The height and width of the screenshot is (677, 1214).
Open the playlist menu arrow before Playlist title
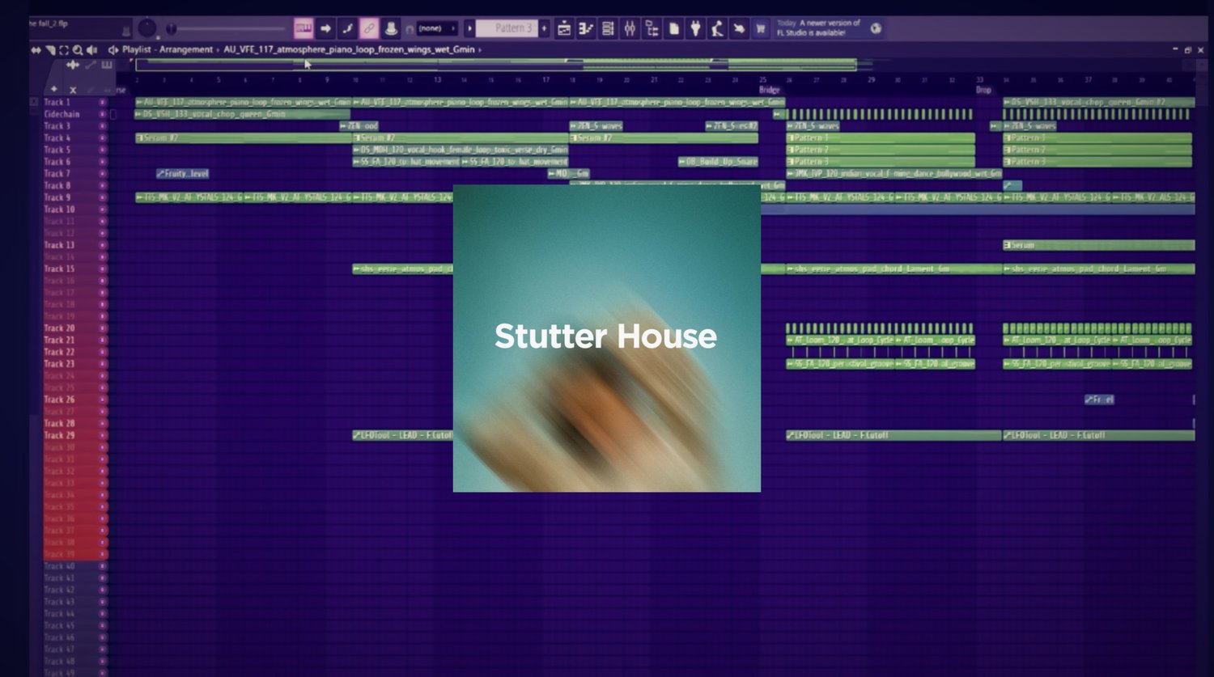tap(112, 49)
